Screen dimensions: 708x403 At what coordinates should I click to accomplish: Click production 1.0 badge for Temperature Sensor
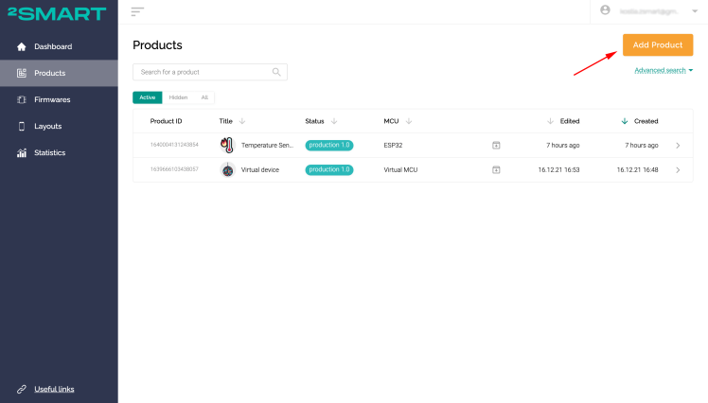[x=329, y=146]
